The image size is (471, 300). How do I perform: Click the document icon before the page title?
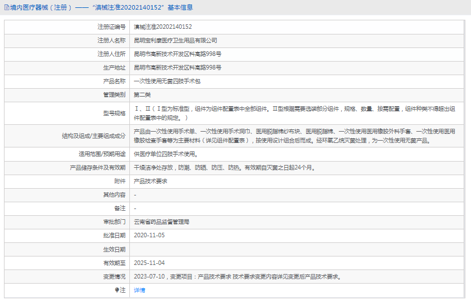[7, 7]
